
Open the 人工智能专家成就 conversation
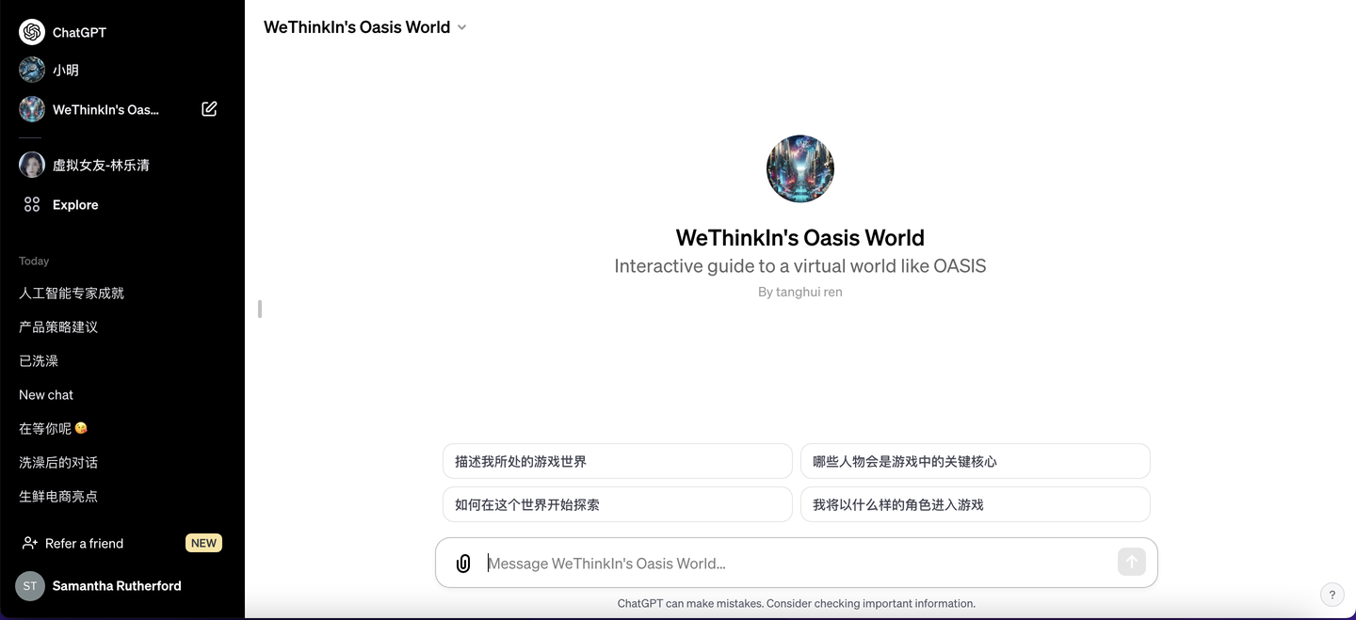click(x=71, y=293)
